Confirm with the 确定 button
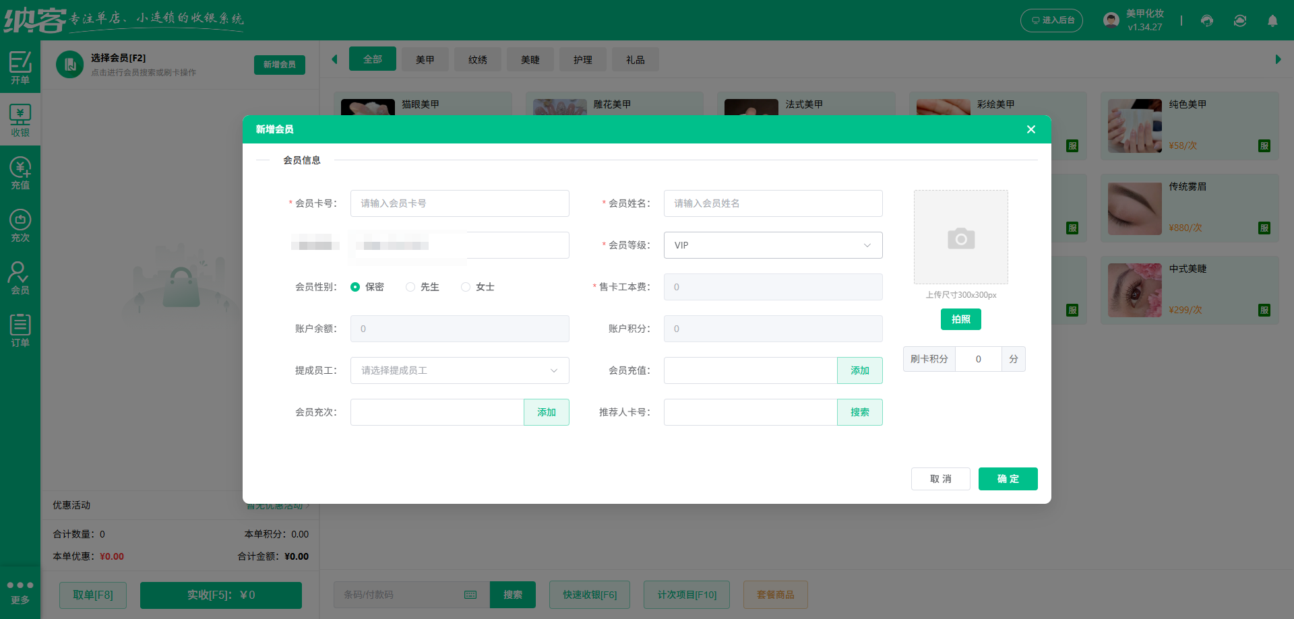 tap(1008, 479)
